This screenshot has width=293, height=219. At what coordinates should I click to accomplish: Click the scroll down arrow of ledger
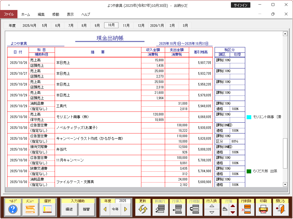pyautogui.click(x=285, y=184)
